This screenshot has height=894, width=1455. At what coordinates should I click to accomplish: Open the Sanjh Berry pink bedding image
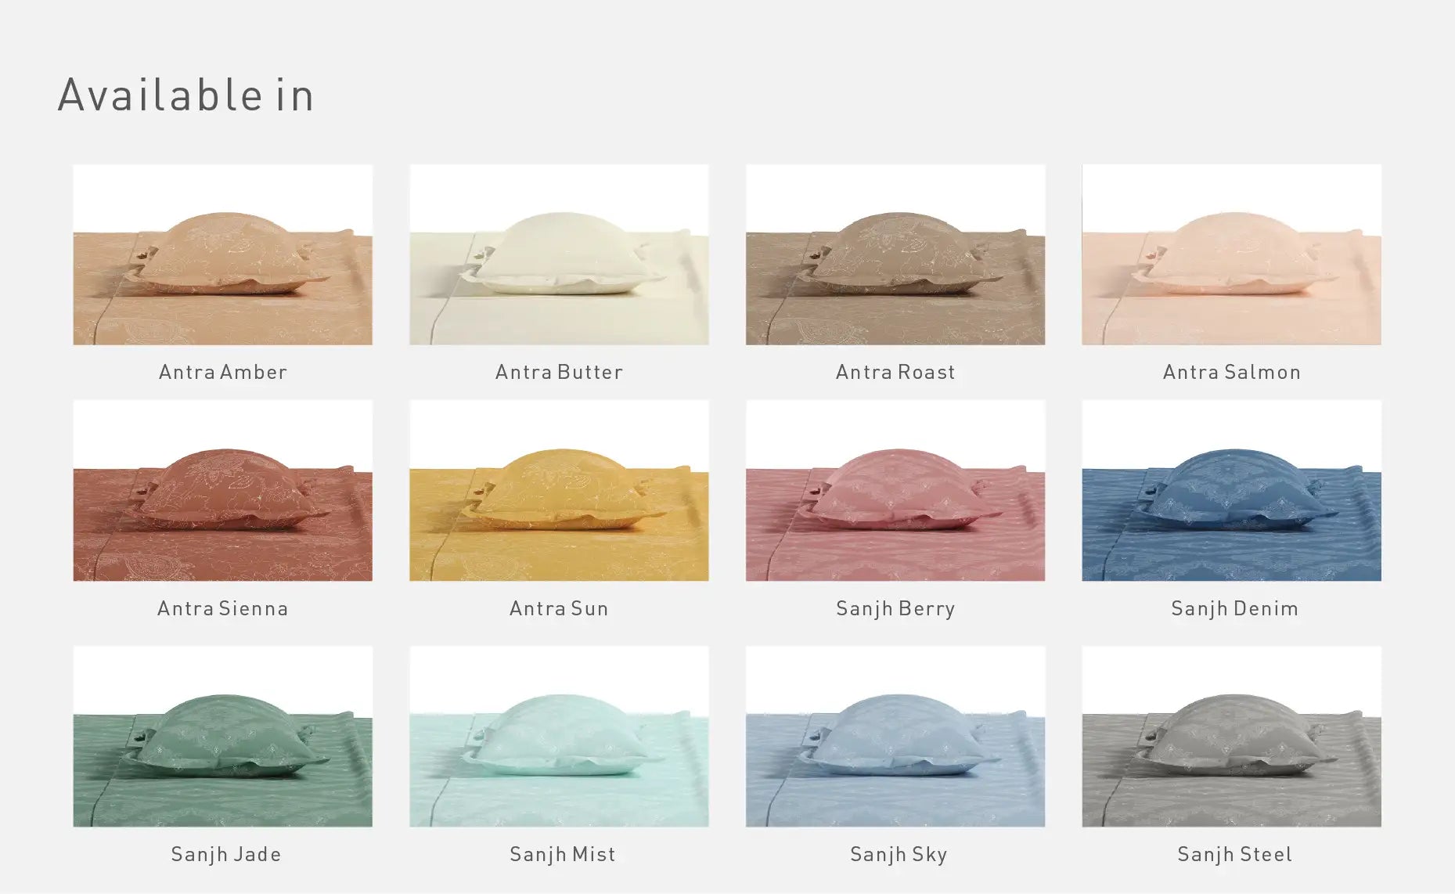click(895, 491)
